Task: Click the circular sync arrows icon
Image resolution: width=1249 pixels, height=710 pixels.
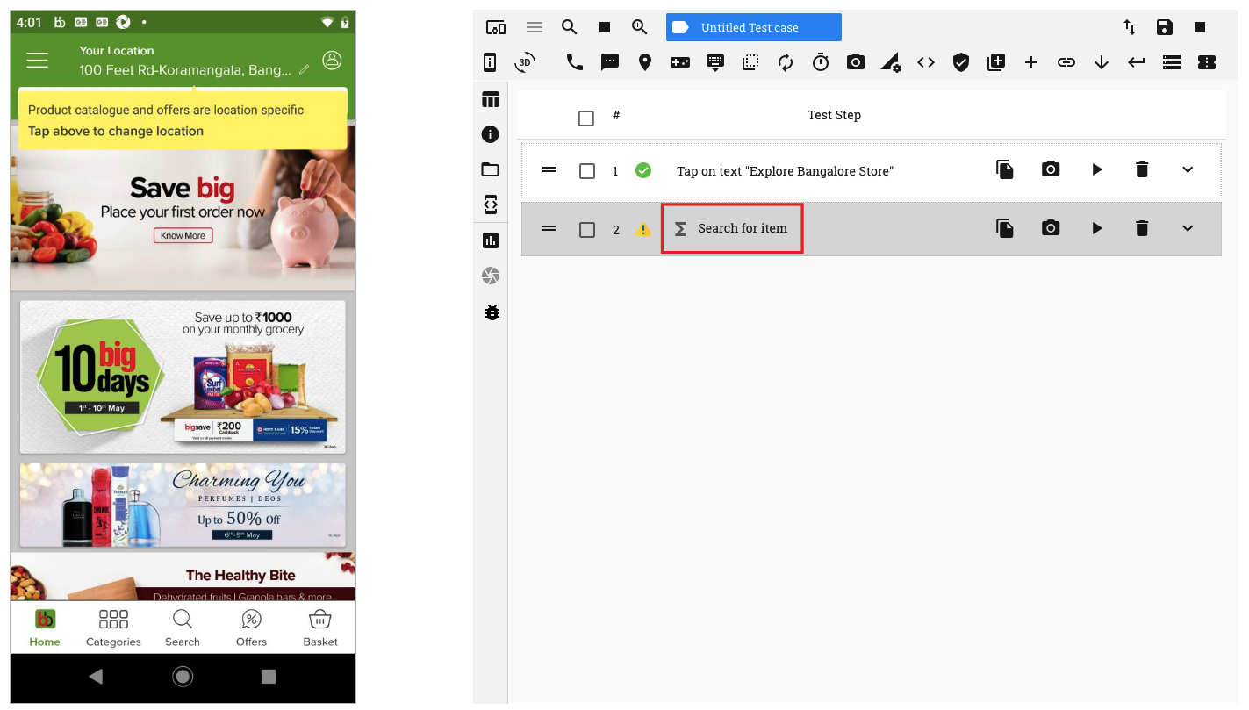Action: [x=786, y=62]
